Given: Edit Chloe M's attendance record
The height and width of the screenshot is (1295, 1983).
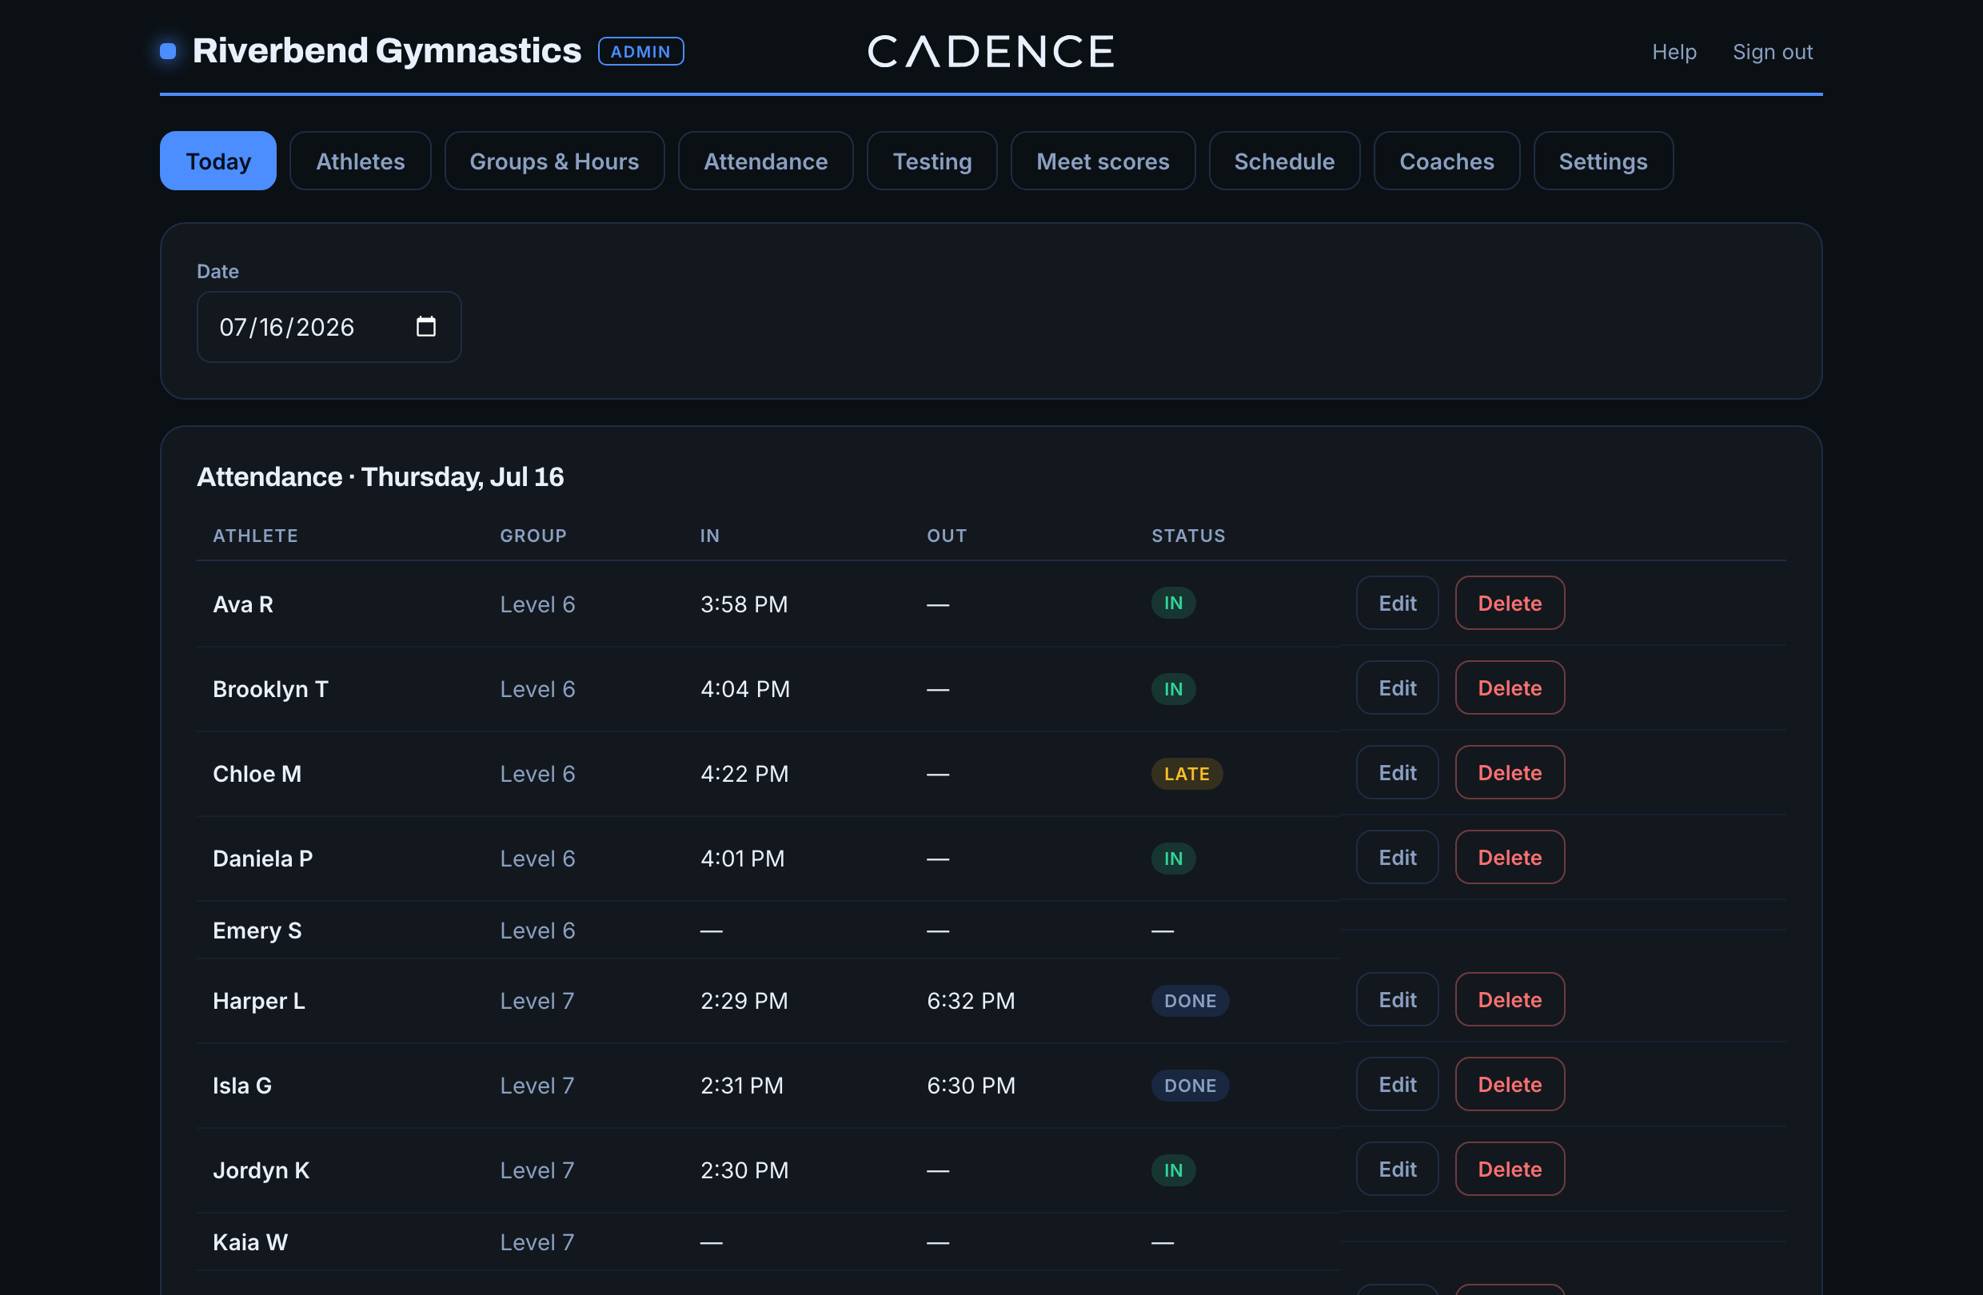Looking at the screenshot, I should [1397, 773].
